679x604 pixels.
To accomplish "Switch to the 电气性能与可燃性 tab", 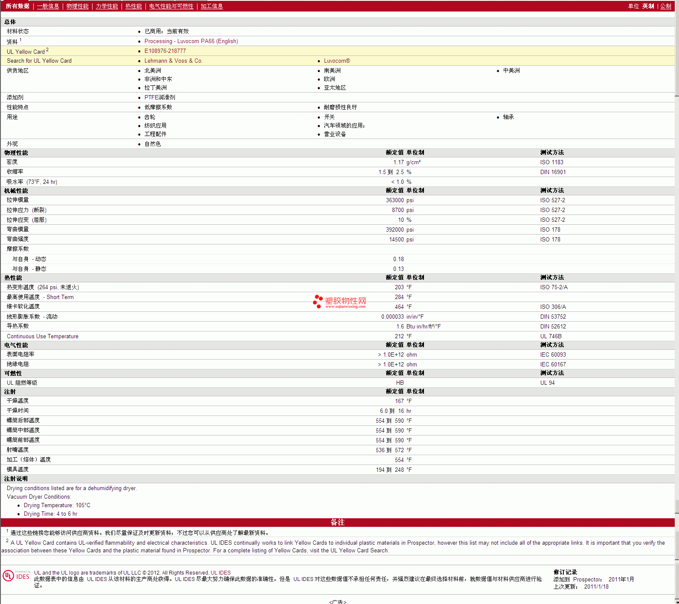I will 171,6.
